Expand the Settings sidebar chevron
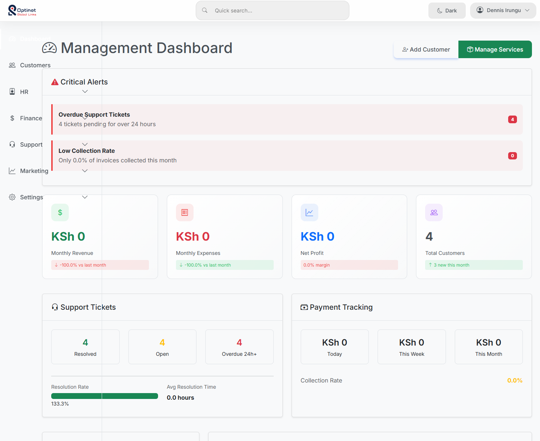This screenshot has height=441, width=540. (85, 197)
